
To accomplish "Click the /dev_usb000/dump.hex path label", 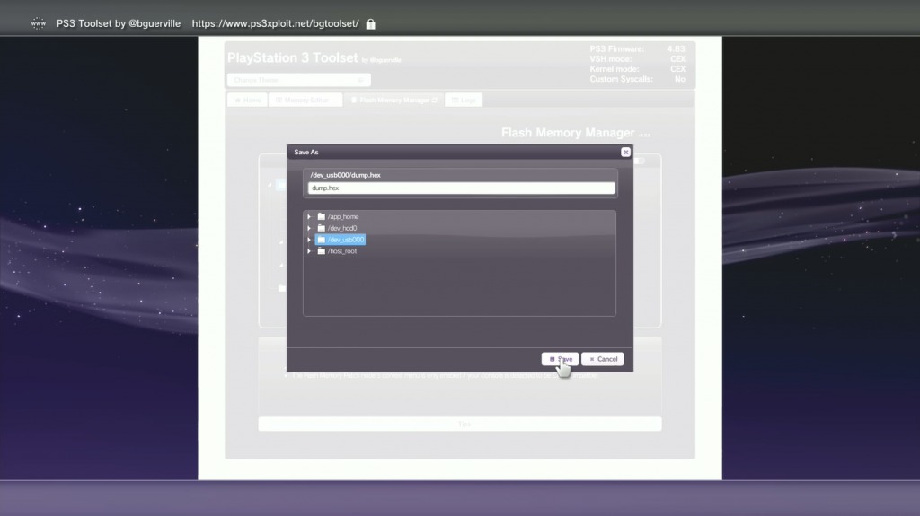I will pyautogui.click(x=346, y=175).
